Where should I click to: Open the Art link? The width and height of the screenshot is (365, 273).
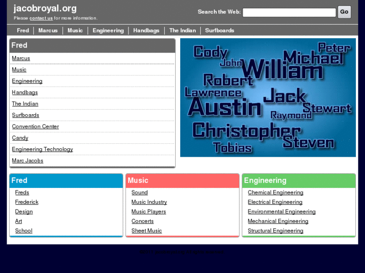[19, 221]
